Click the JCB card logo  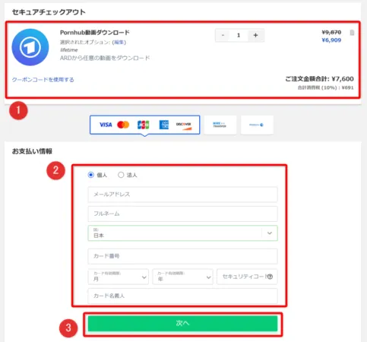click(143, 125)
